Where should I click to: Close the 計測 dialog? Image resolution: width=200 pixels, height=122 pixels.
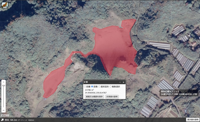tap(123, 82)
